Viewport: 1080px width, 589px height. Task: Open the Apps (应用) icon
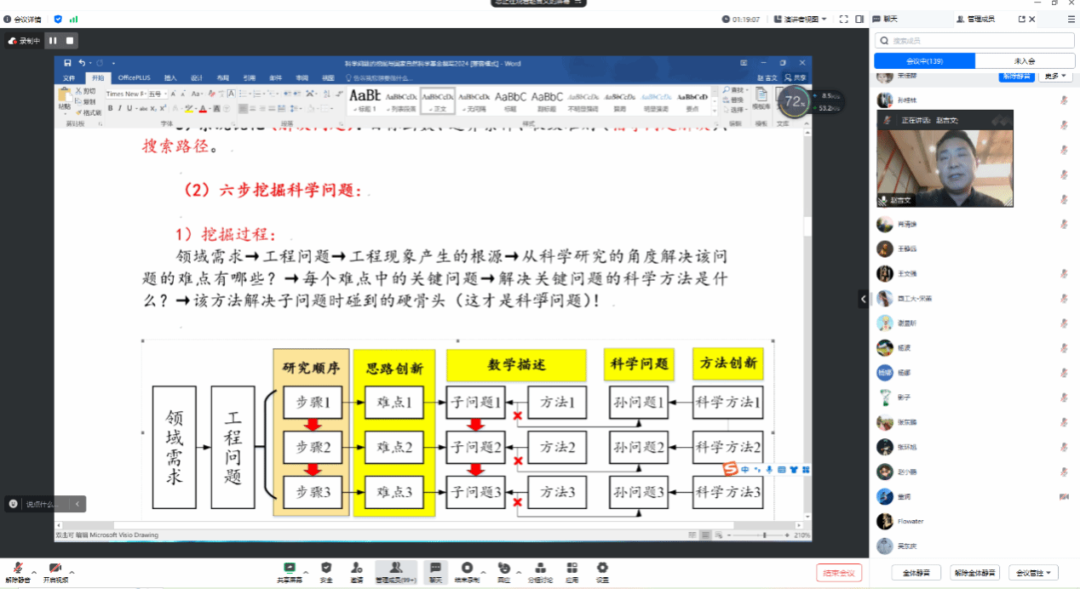(x=572, y=569)
